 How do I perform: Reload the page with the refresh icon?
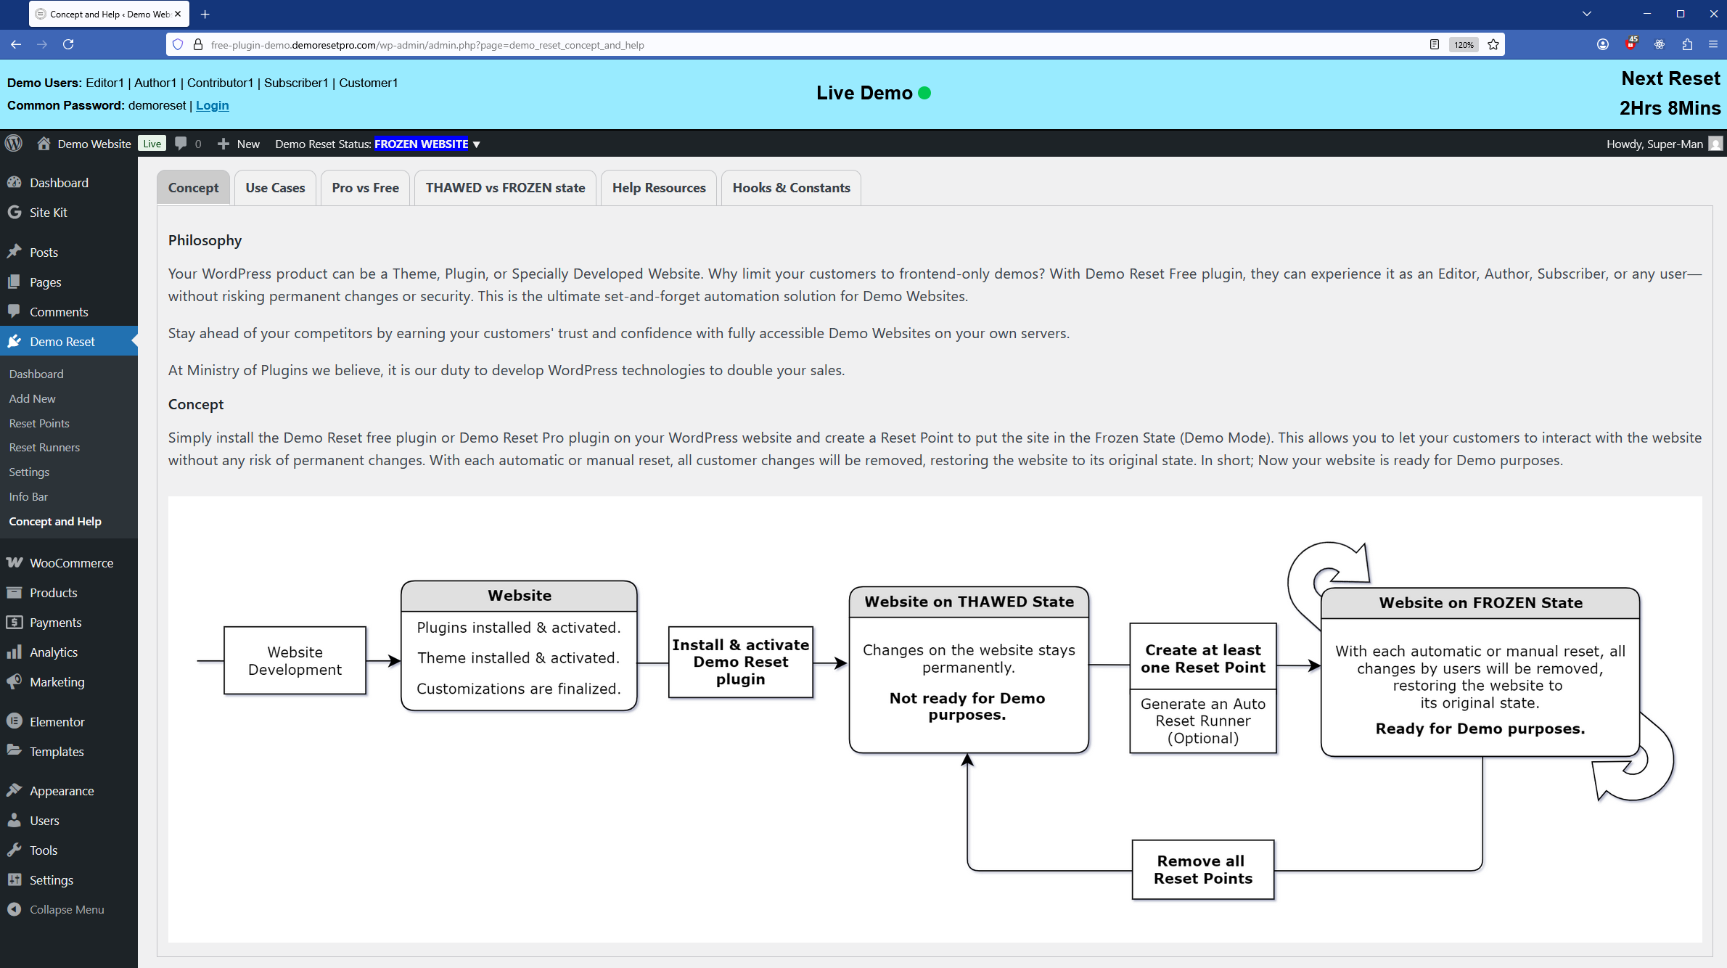pyautogui.click(x=68, y=45)
